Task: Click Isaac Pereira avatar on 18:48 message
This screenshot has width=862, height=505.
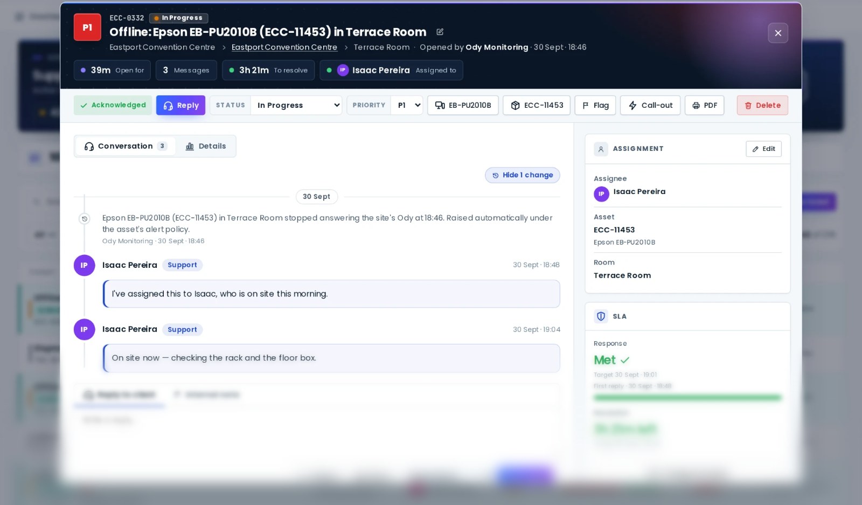Action: point(84,265)
